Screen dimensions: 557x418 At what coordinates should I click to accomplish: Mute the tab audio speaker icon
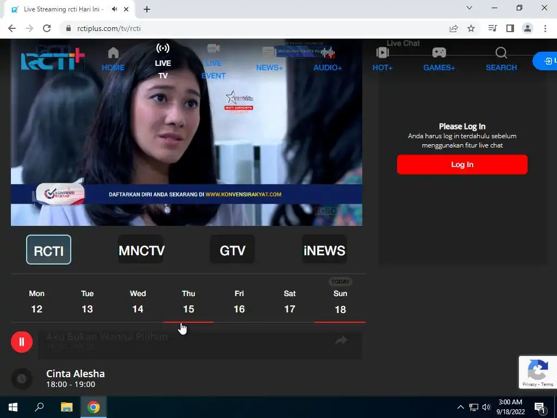pyautogui.click(x=114, y=9)
